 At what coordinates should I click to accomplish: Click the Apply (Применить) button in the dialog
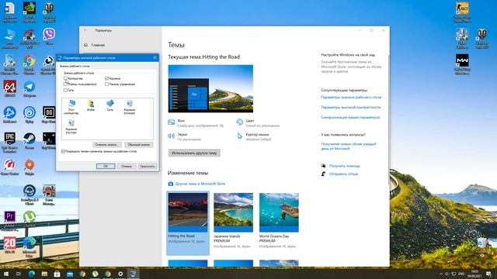coord(148,166)
